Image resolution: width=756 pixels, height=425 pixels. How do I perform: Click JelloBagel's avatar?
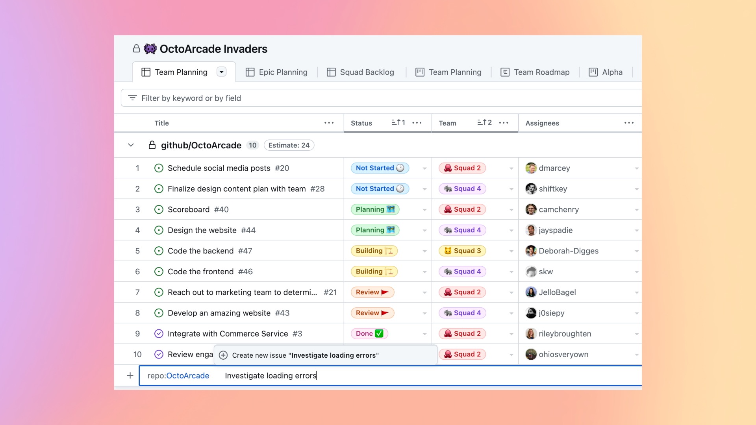coord(531,292)
